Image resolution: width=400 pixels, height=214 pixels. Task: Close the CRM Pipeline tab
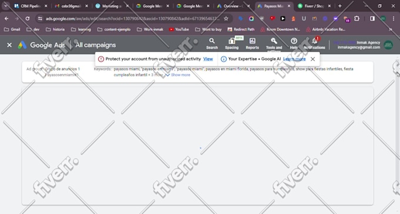point(46,6)
